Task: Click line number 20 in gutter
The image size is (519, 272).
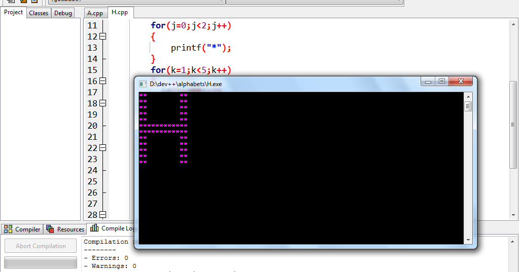Action: pos(92,126)
